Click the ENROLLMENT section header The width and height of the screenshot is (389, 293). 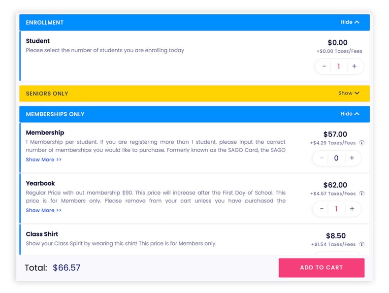click(194, 22)
